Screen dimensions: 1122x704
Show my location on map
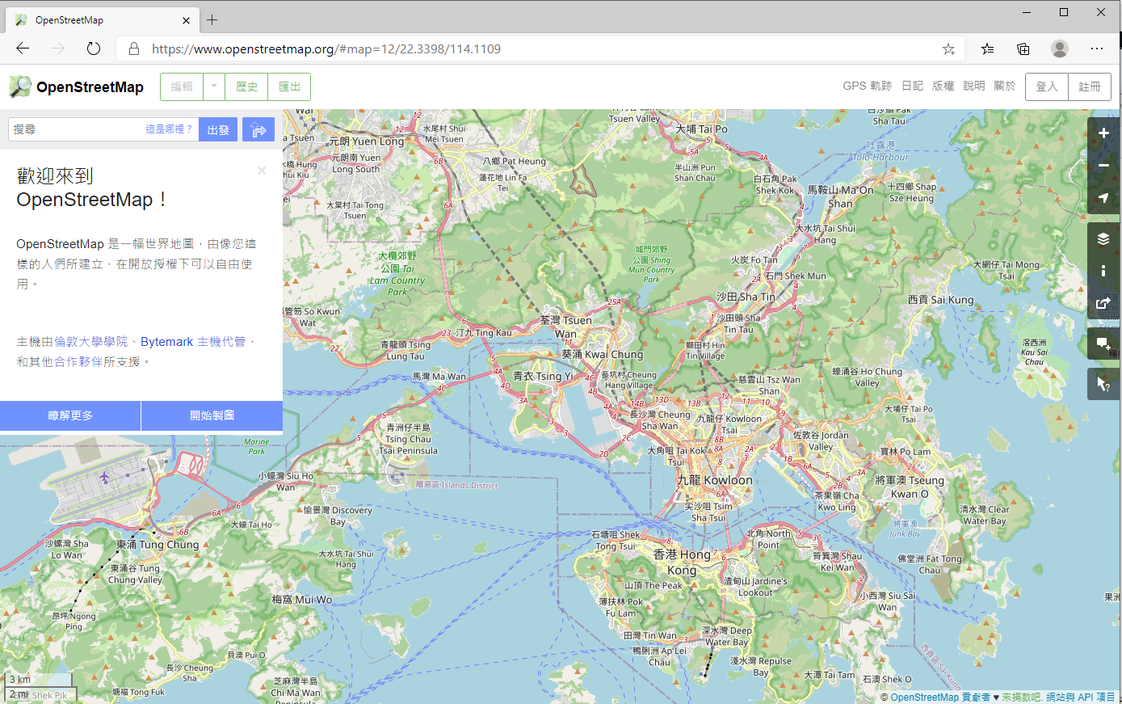tap(1103, 198)
